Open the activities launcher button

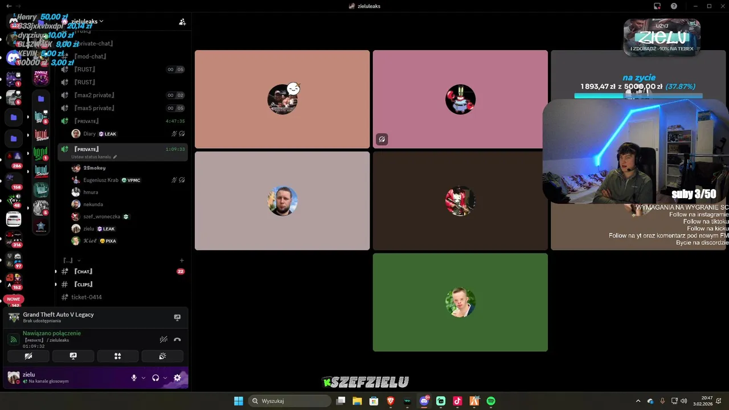[118, 356]
